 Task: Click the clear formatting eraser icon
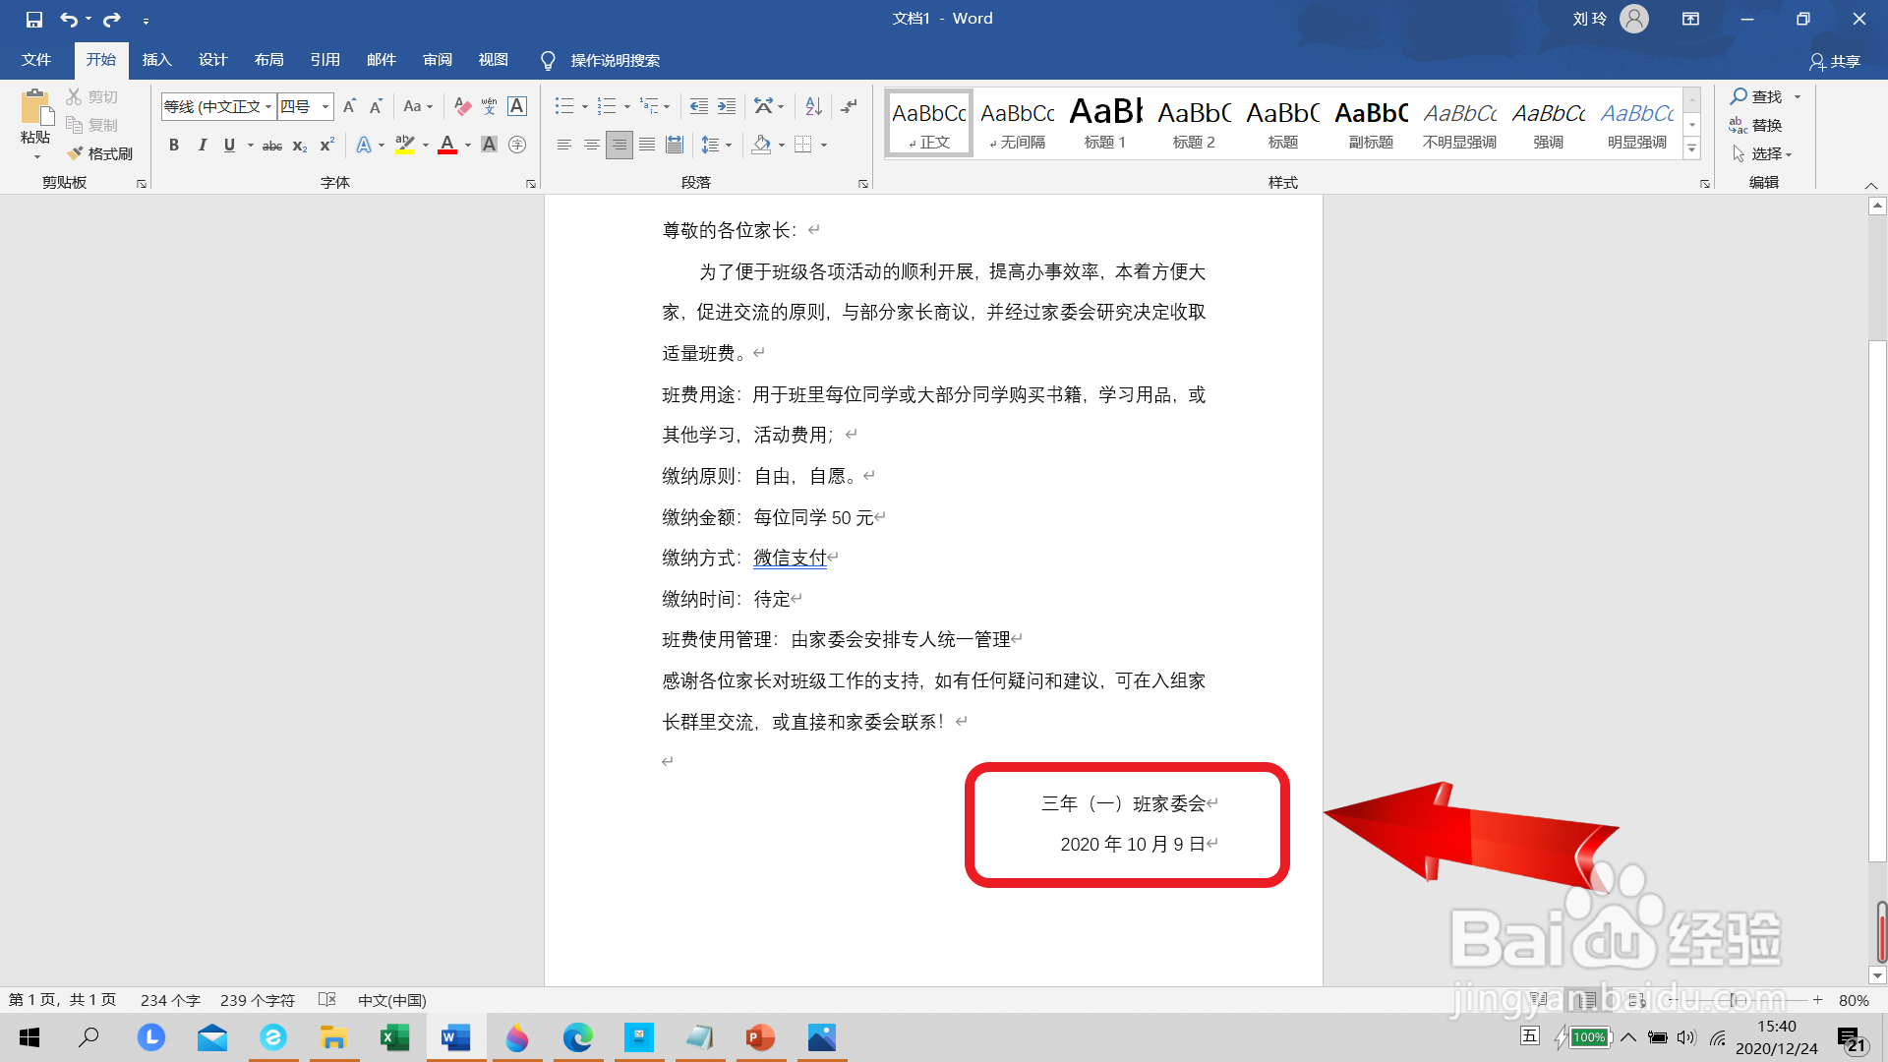click(x=462, y=106)
